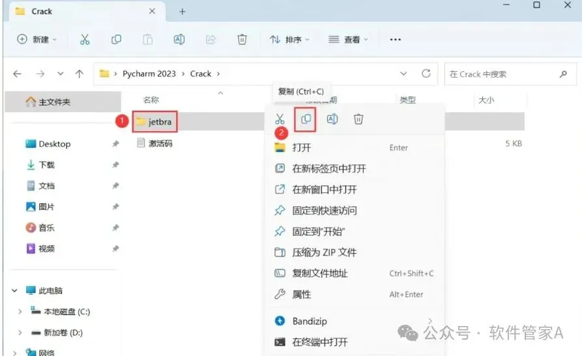Select 新加卷 (D:) in the navigation tree
This screenshot has height=356, width=582.
pyautogui.click(x=57, y=333)
